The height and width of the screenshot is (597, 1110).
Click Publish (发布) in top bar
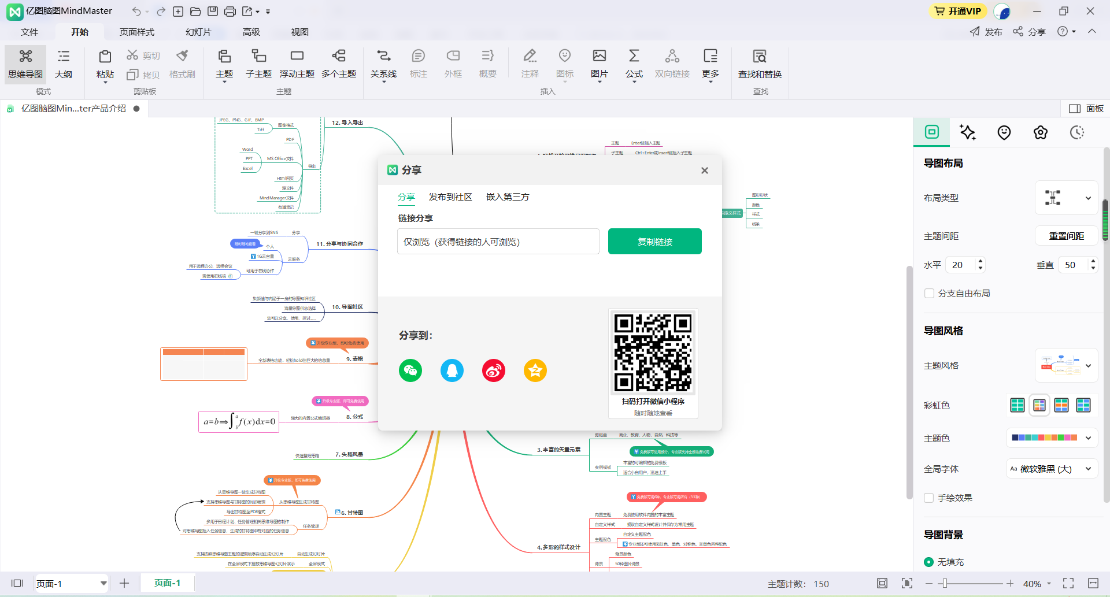986,31
